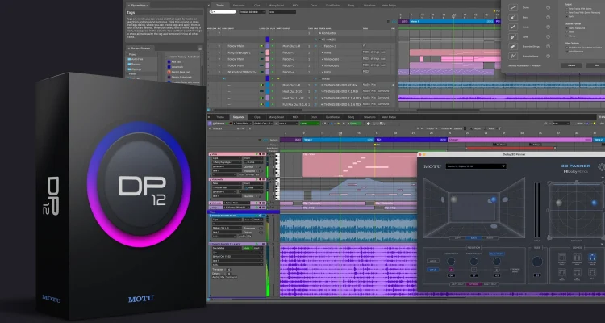Click the Bounces folder icon in Content Browser
The width and height of the screenshot is (605, 323).
tap(129, 64)
